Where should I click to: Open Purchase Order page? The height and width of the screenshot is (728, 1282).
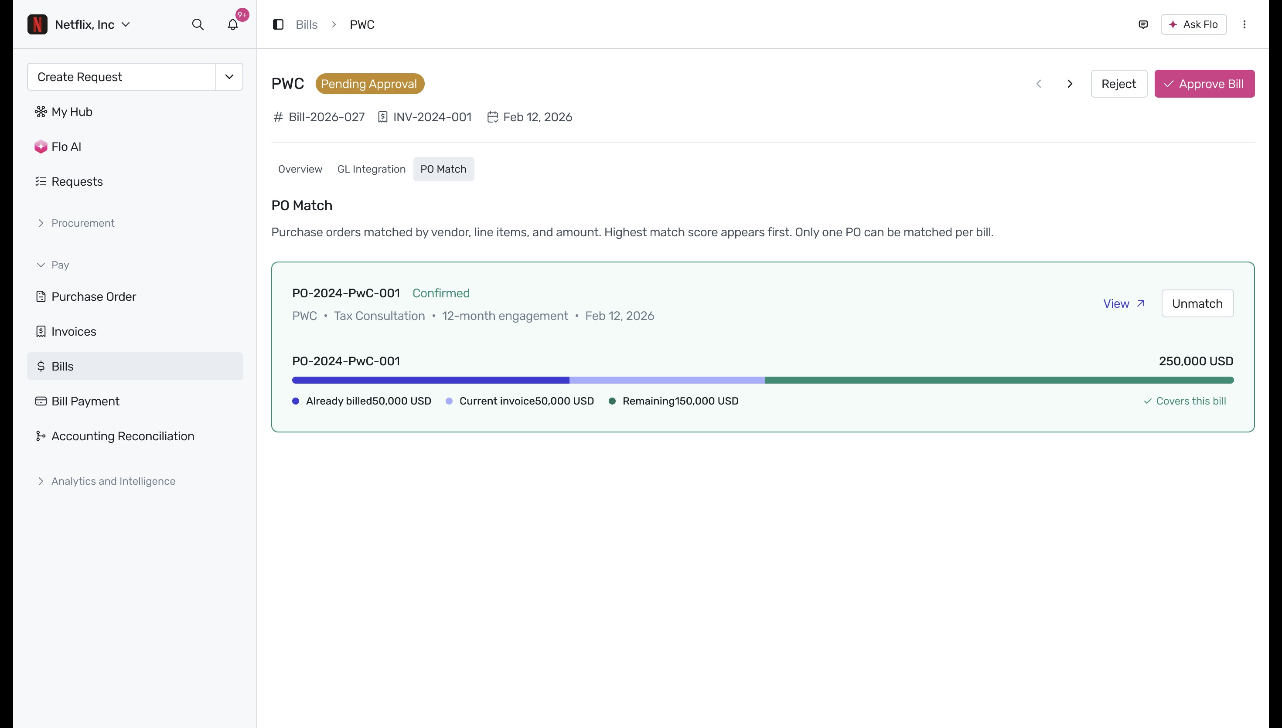tap(135, 296)
